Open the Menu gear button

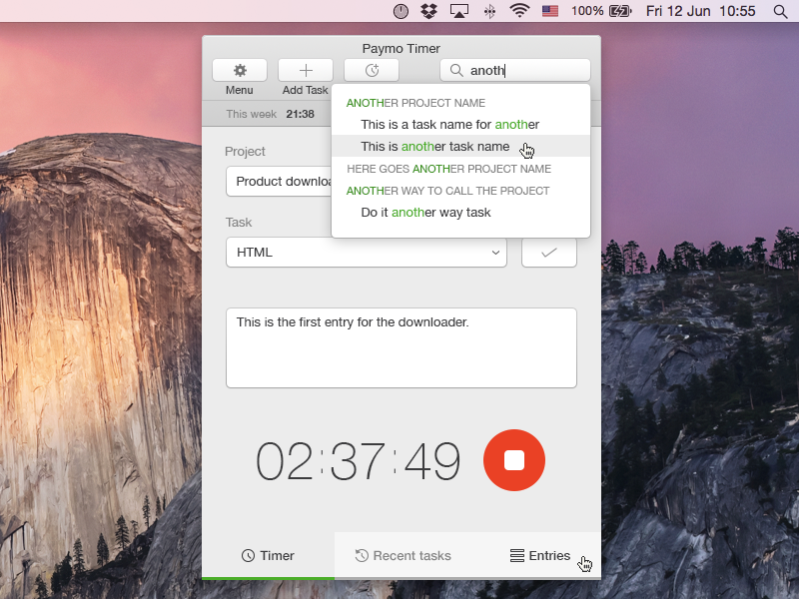click(x=240, y=70)
